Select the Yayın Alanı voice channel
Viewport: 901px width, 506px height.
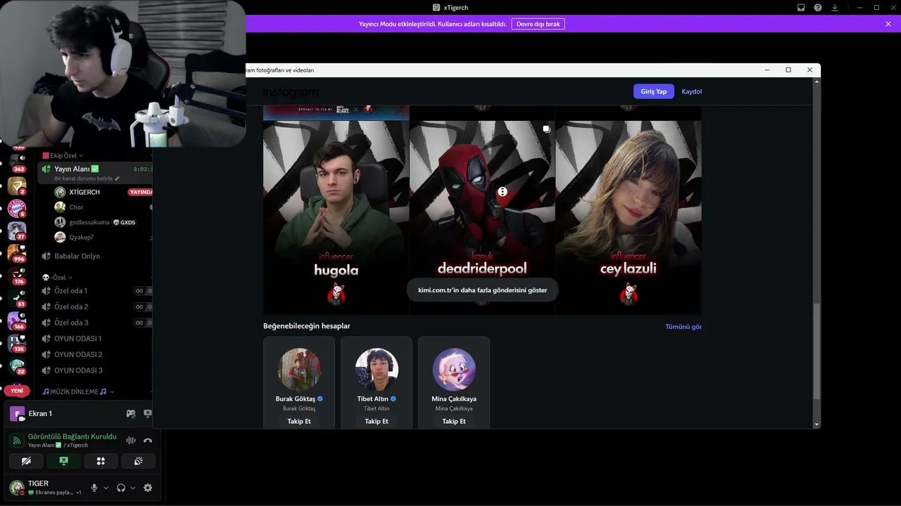95,172
